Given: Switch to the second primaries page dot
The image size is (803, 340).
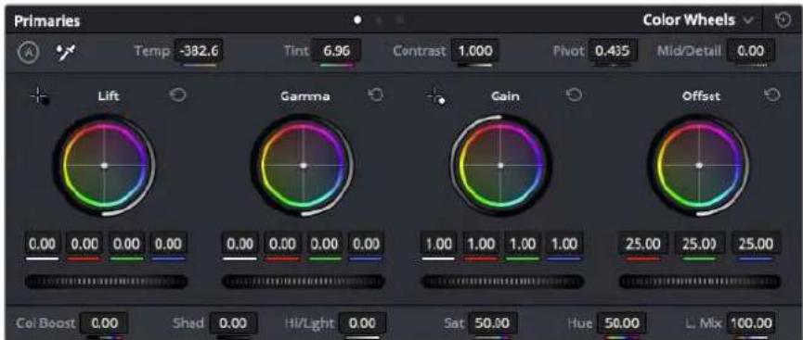Looking at the screenshot, I should [379, 20].
